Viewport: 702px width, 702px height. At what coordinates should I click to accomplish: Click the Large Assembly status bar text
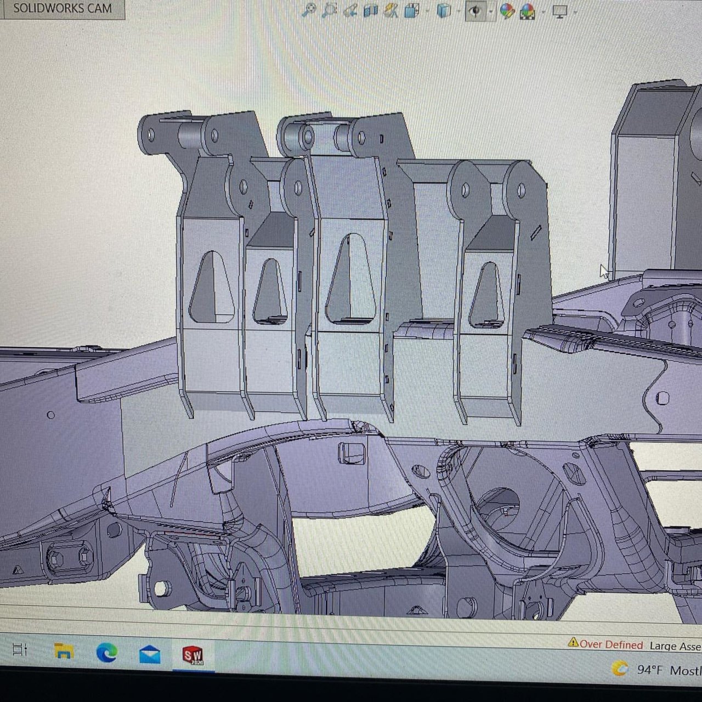pyautogui.click(x=675, y=646)
